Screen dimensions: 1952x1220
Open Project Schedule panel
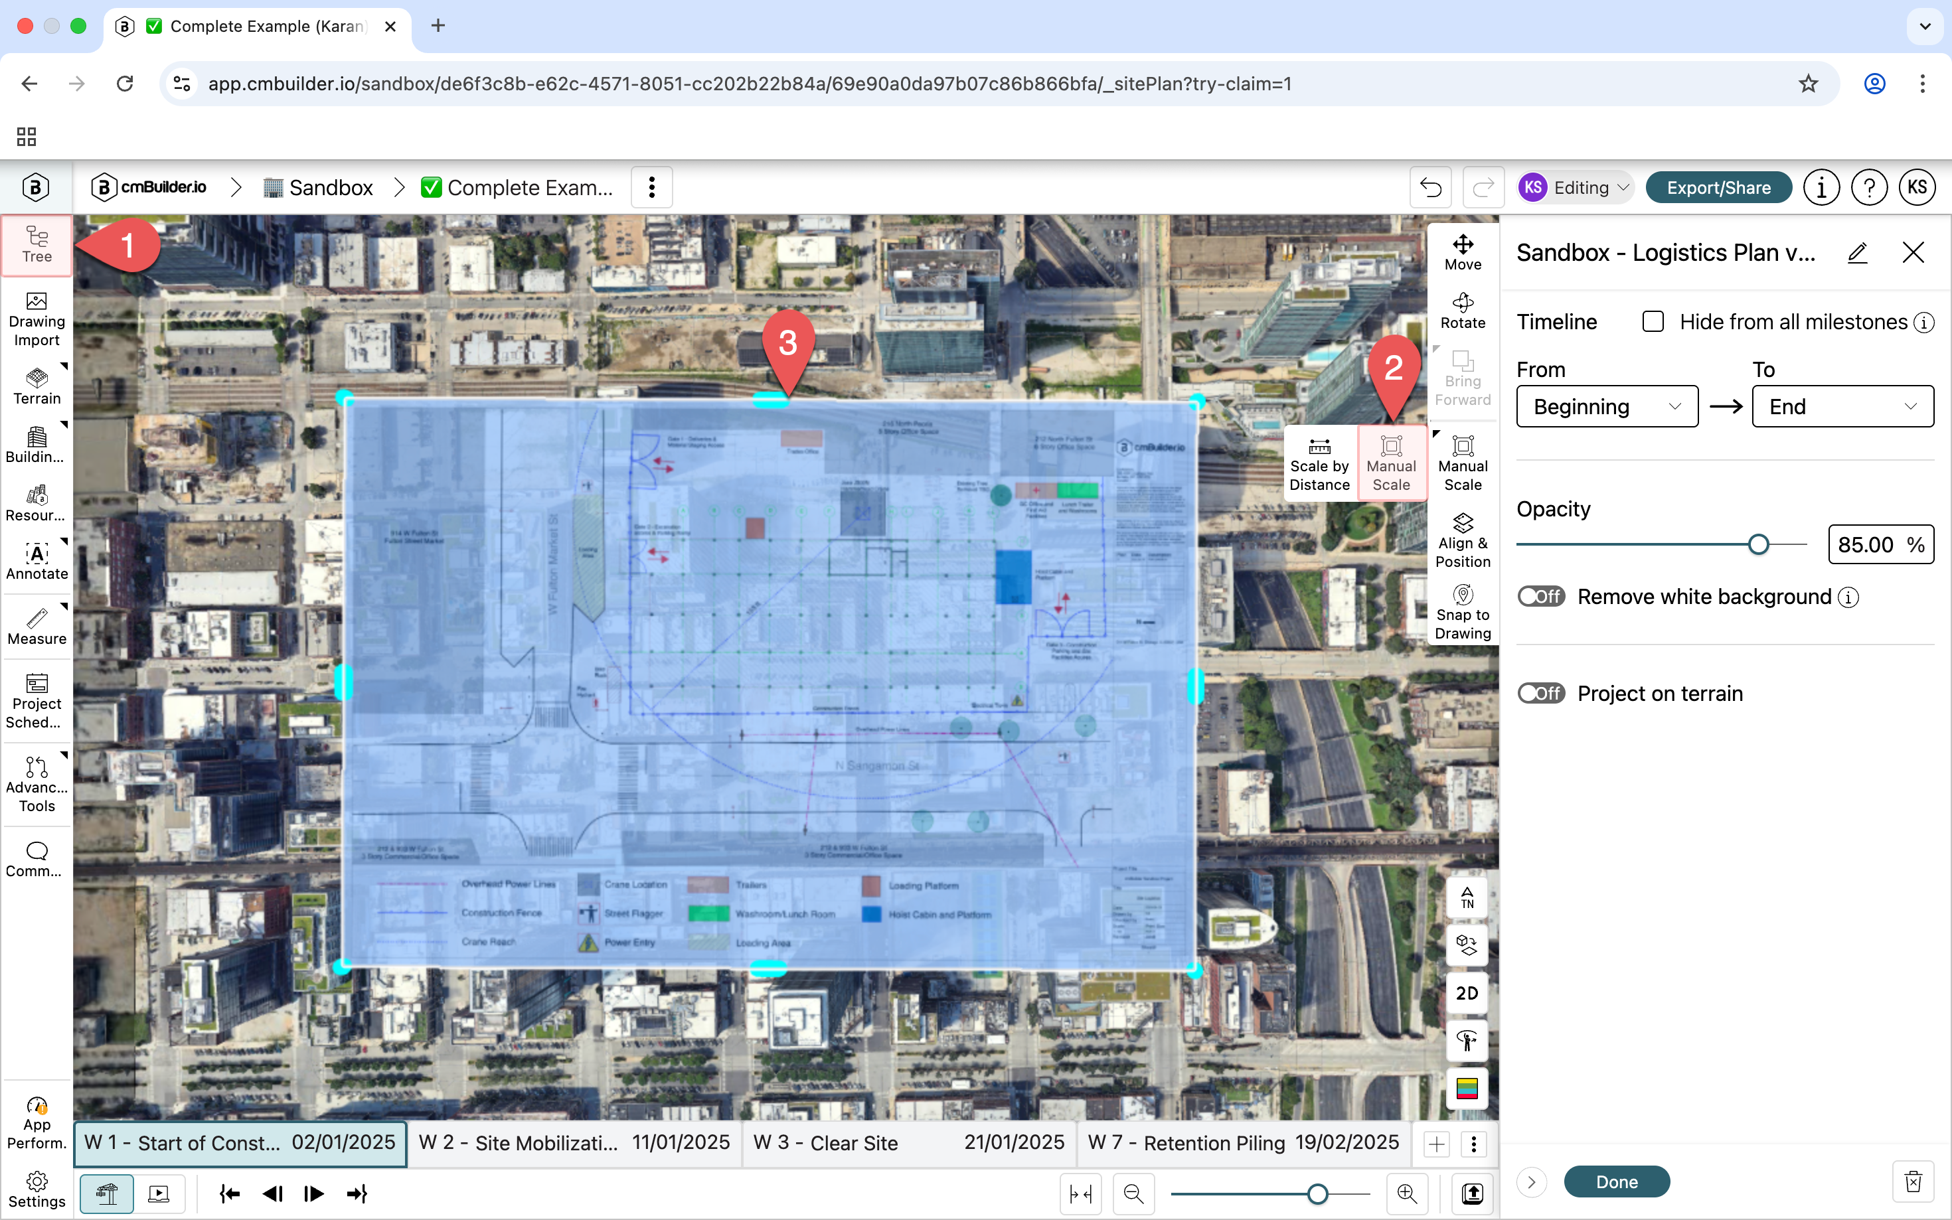(x=37, y=701)
